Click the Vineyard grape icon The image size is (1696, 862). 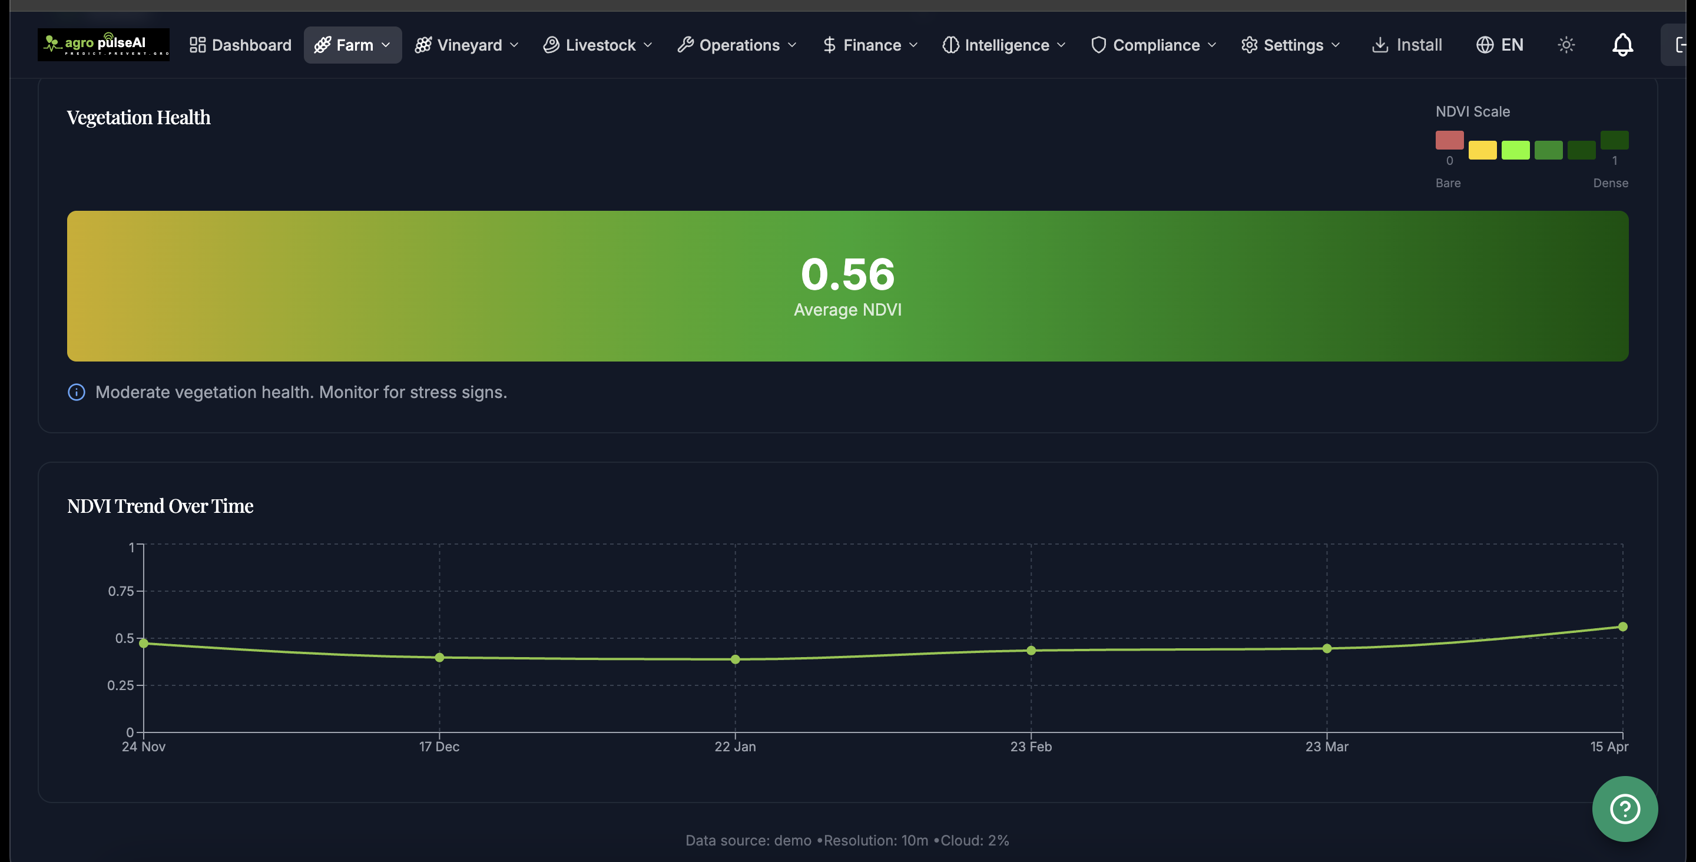(x=423, y=45)
